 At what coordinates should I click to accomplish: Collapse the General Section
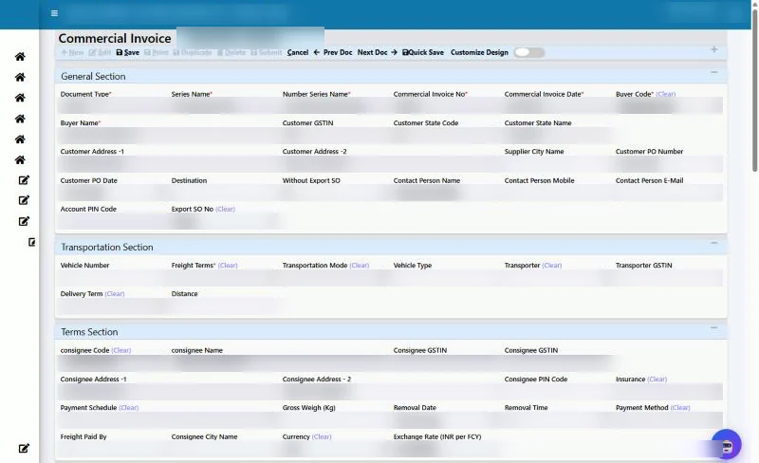714,72
